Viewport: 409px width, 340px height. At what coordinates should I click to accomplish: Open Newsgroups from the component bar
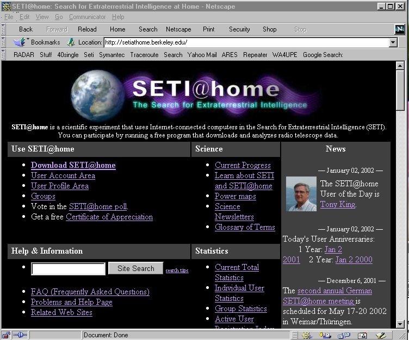(344, 335)
